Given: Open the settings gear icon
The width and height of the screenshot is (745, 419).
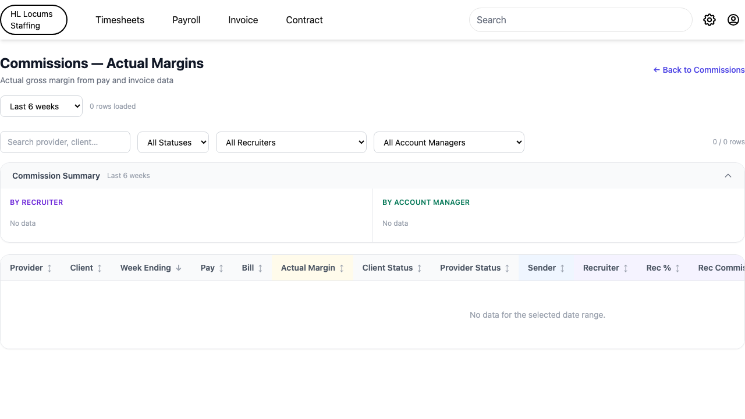Looking at the screenshot, I should point(709,20).
